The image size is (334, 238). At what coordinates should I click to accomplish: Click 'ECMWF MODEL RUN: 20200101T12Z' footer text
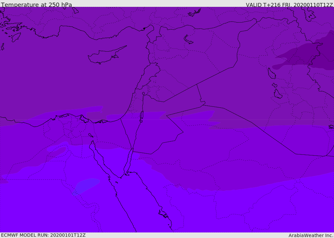(43, 235)
